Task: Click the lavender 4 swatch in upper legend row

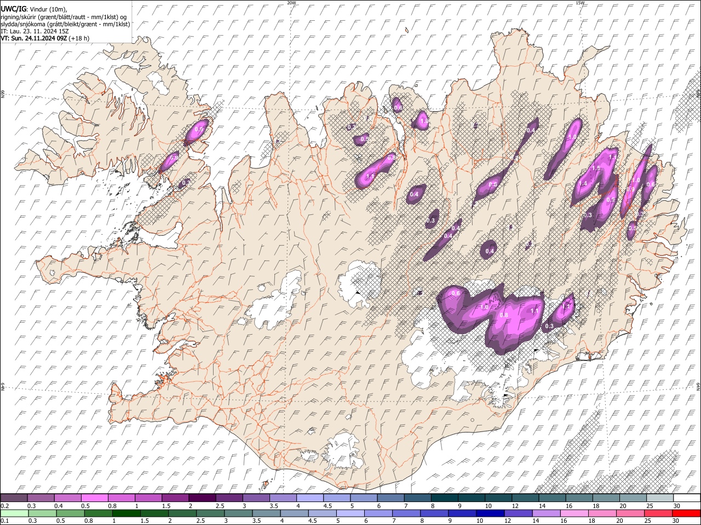Action: [x=310, y=498]
